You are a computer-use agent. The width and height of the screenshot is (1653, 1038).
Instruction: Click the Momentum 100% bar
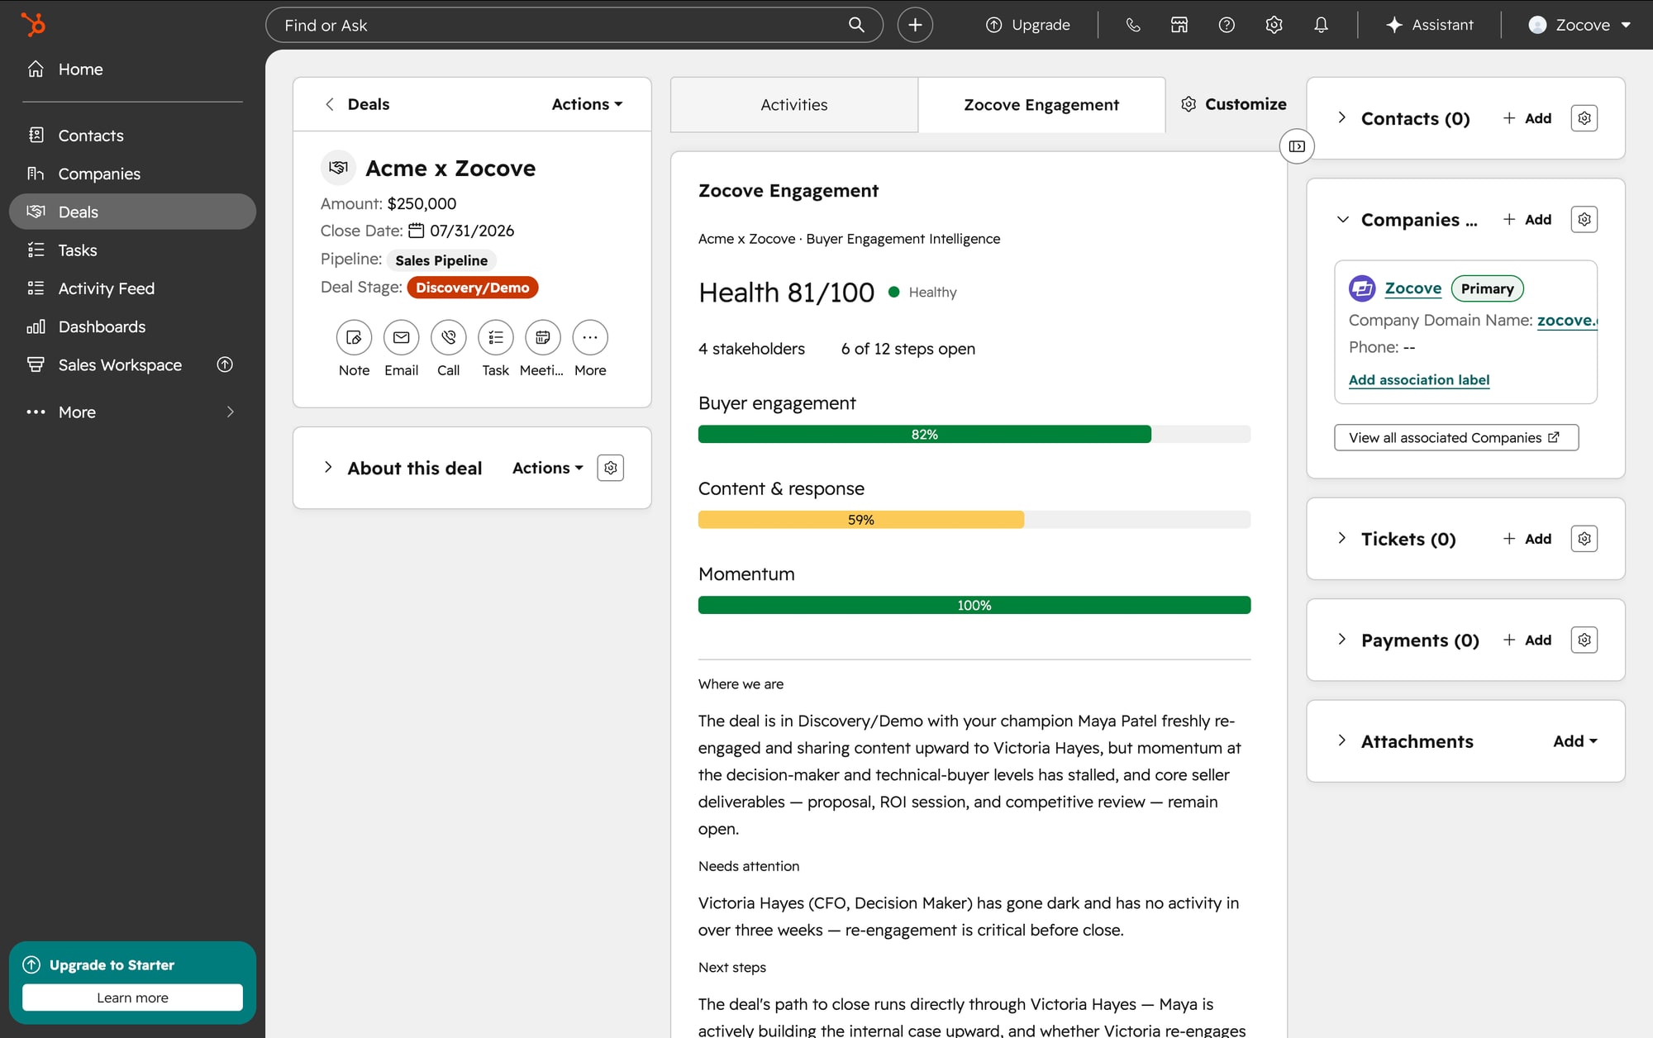pos(974,605)
